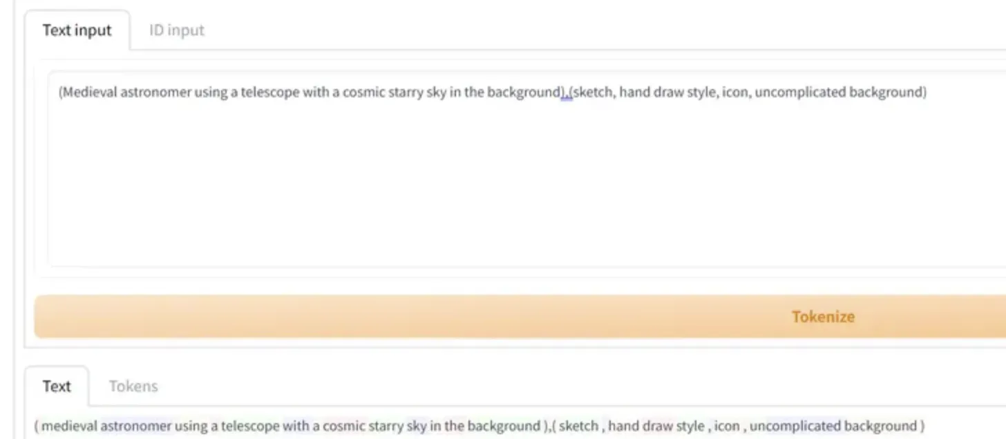Click "style" in the prompt text area
The image size is (1006, 439).
click(x=699, y=92)
